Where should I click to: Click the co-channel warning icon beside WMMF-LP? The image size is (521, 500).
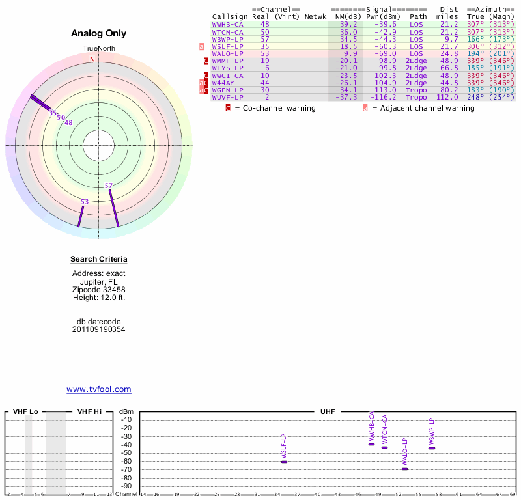point(206,61)
